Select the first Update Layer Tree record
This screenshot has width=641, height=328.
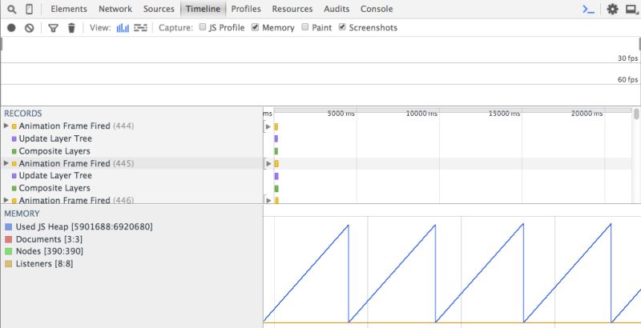pos(55,138)
